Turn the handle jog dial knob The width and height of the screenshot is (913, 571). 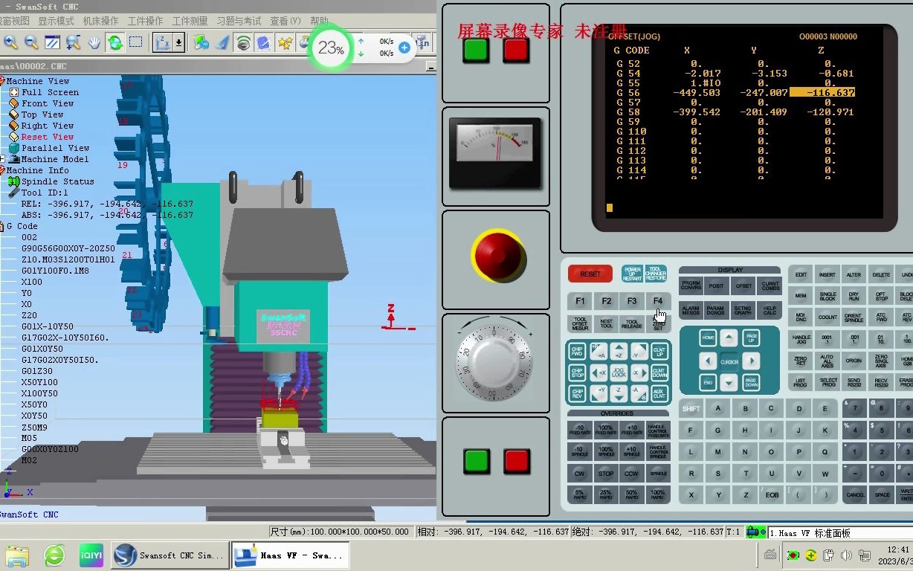coord(494,363)
